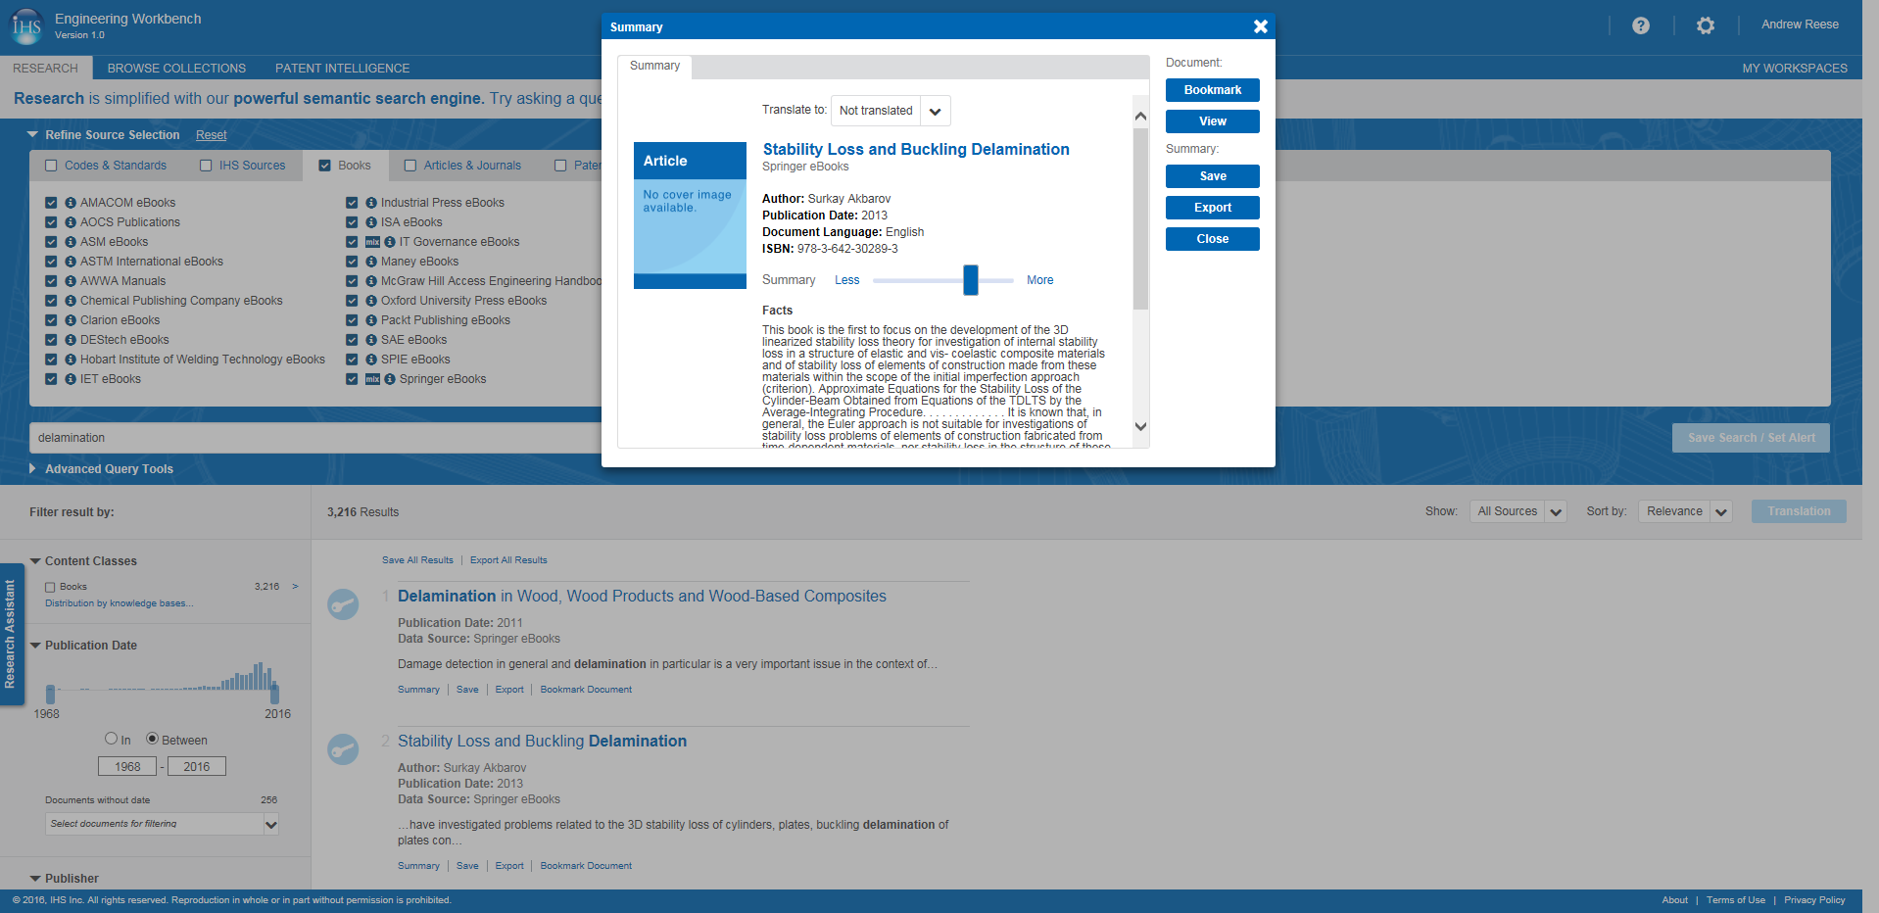Open Delamination in Wood result title
Viewport: 1879px width, 913px height.
(x=642, y=596)
